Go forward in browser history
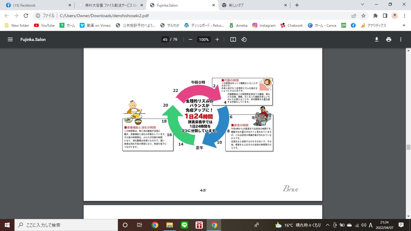The height and width of the screenshot is (231, 411). (16, 16)
